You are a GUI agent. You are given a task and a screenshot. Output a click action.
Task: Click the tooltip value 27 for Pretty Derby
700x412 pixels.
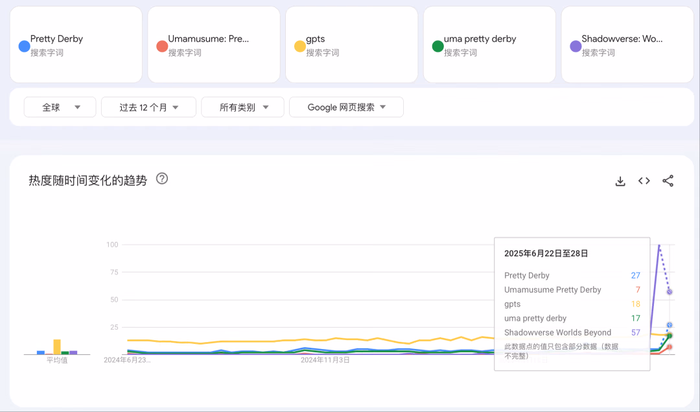point(636,275)
